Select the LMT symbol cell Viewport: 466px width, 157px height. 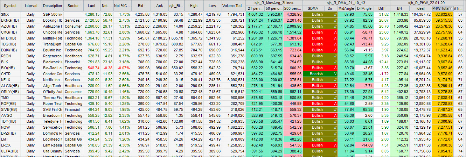(11, 139)
